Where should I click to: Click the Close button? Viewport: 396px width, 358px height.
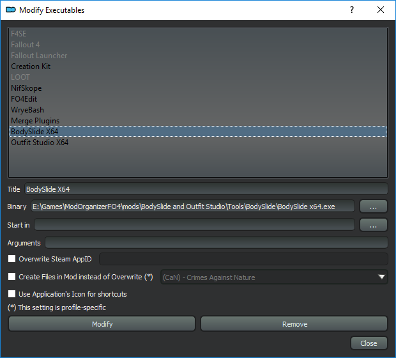coord(369,343)
